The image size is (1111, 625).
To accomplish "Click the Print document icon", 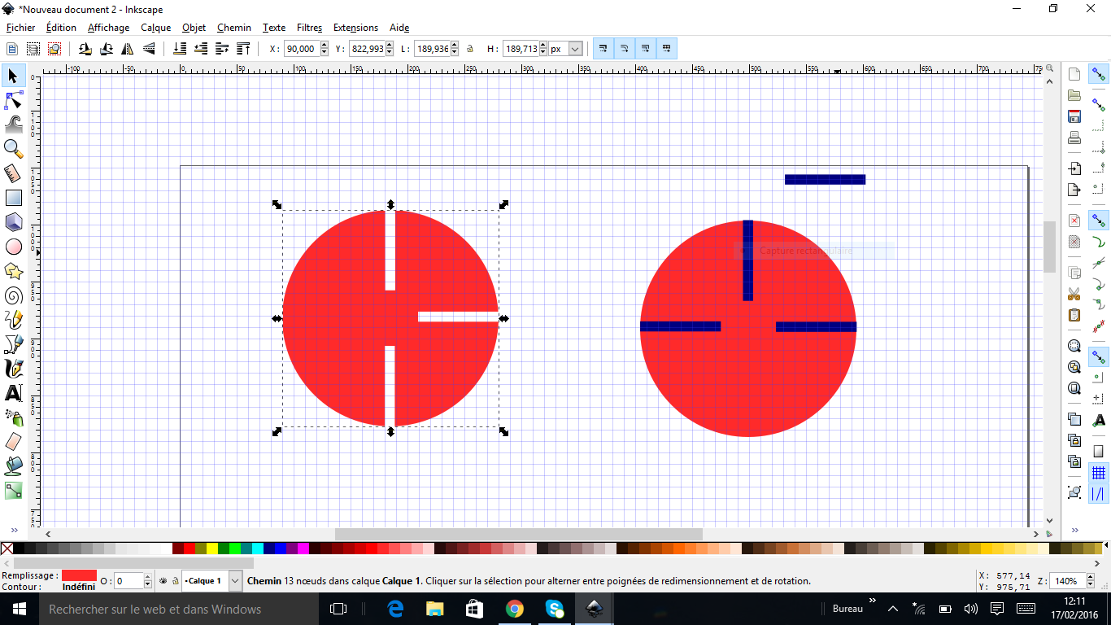I will click(1074, 138).
